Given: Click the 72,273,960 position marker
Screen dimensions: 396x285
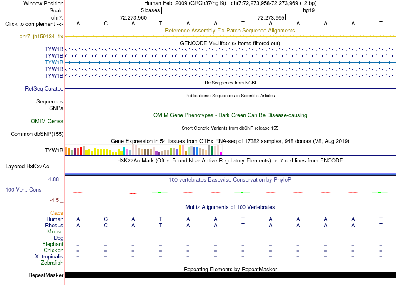Looking at the screenshot, I should [x=133, y=17].
